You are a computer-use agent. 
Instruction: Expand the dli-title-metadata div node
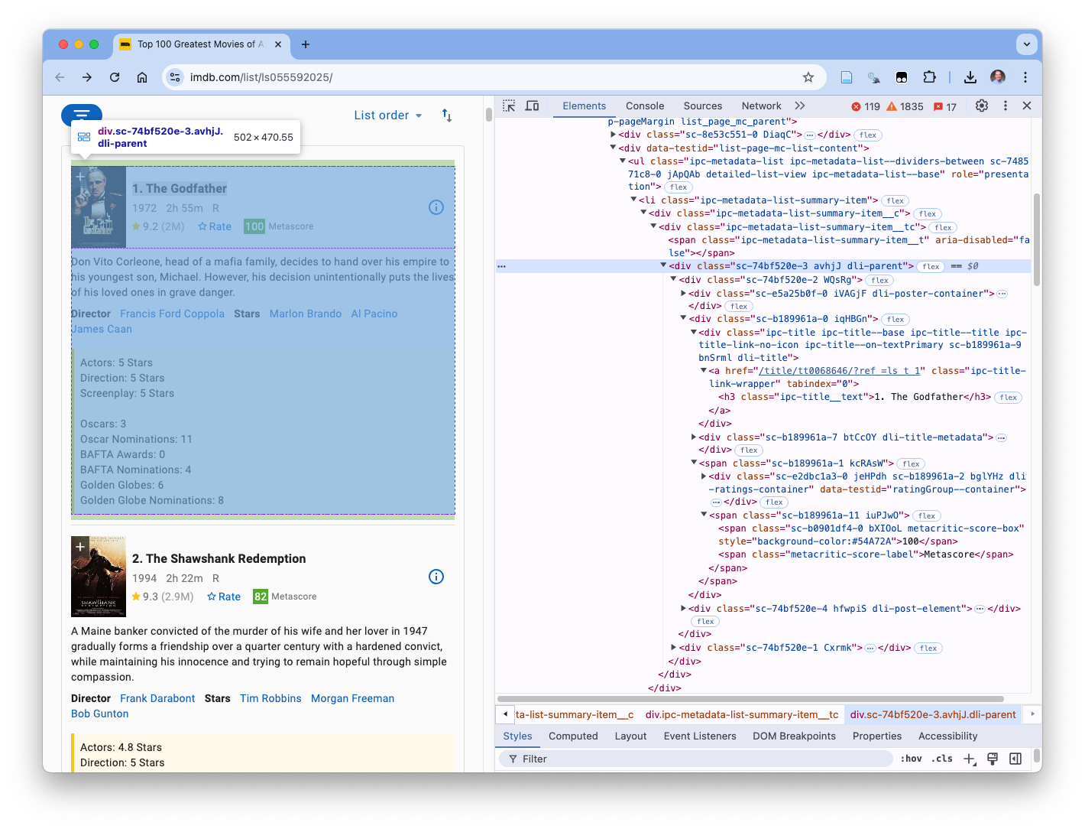point(693,437)
